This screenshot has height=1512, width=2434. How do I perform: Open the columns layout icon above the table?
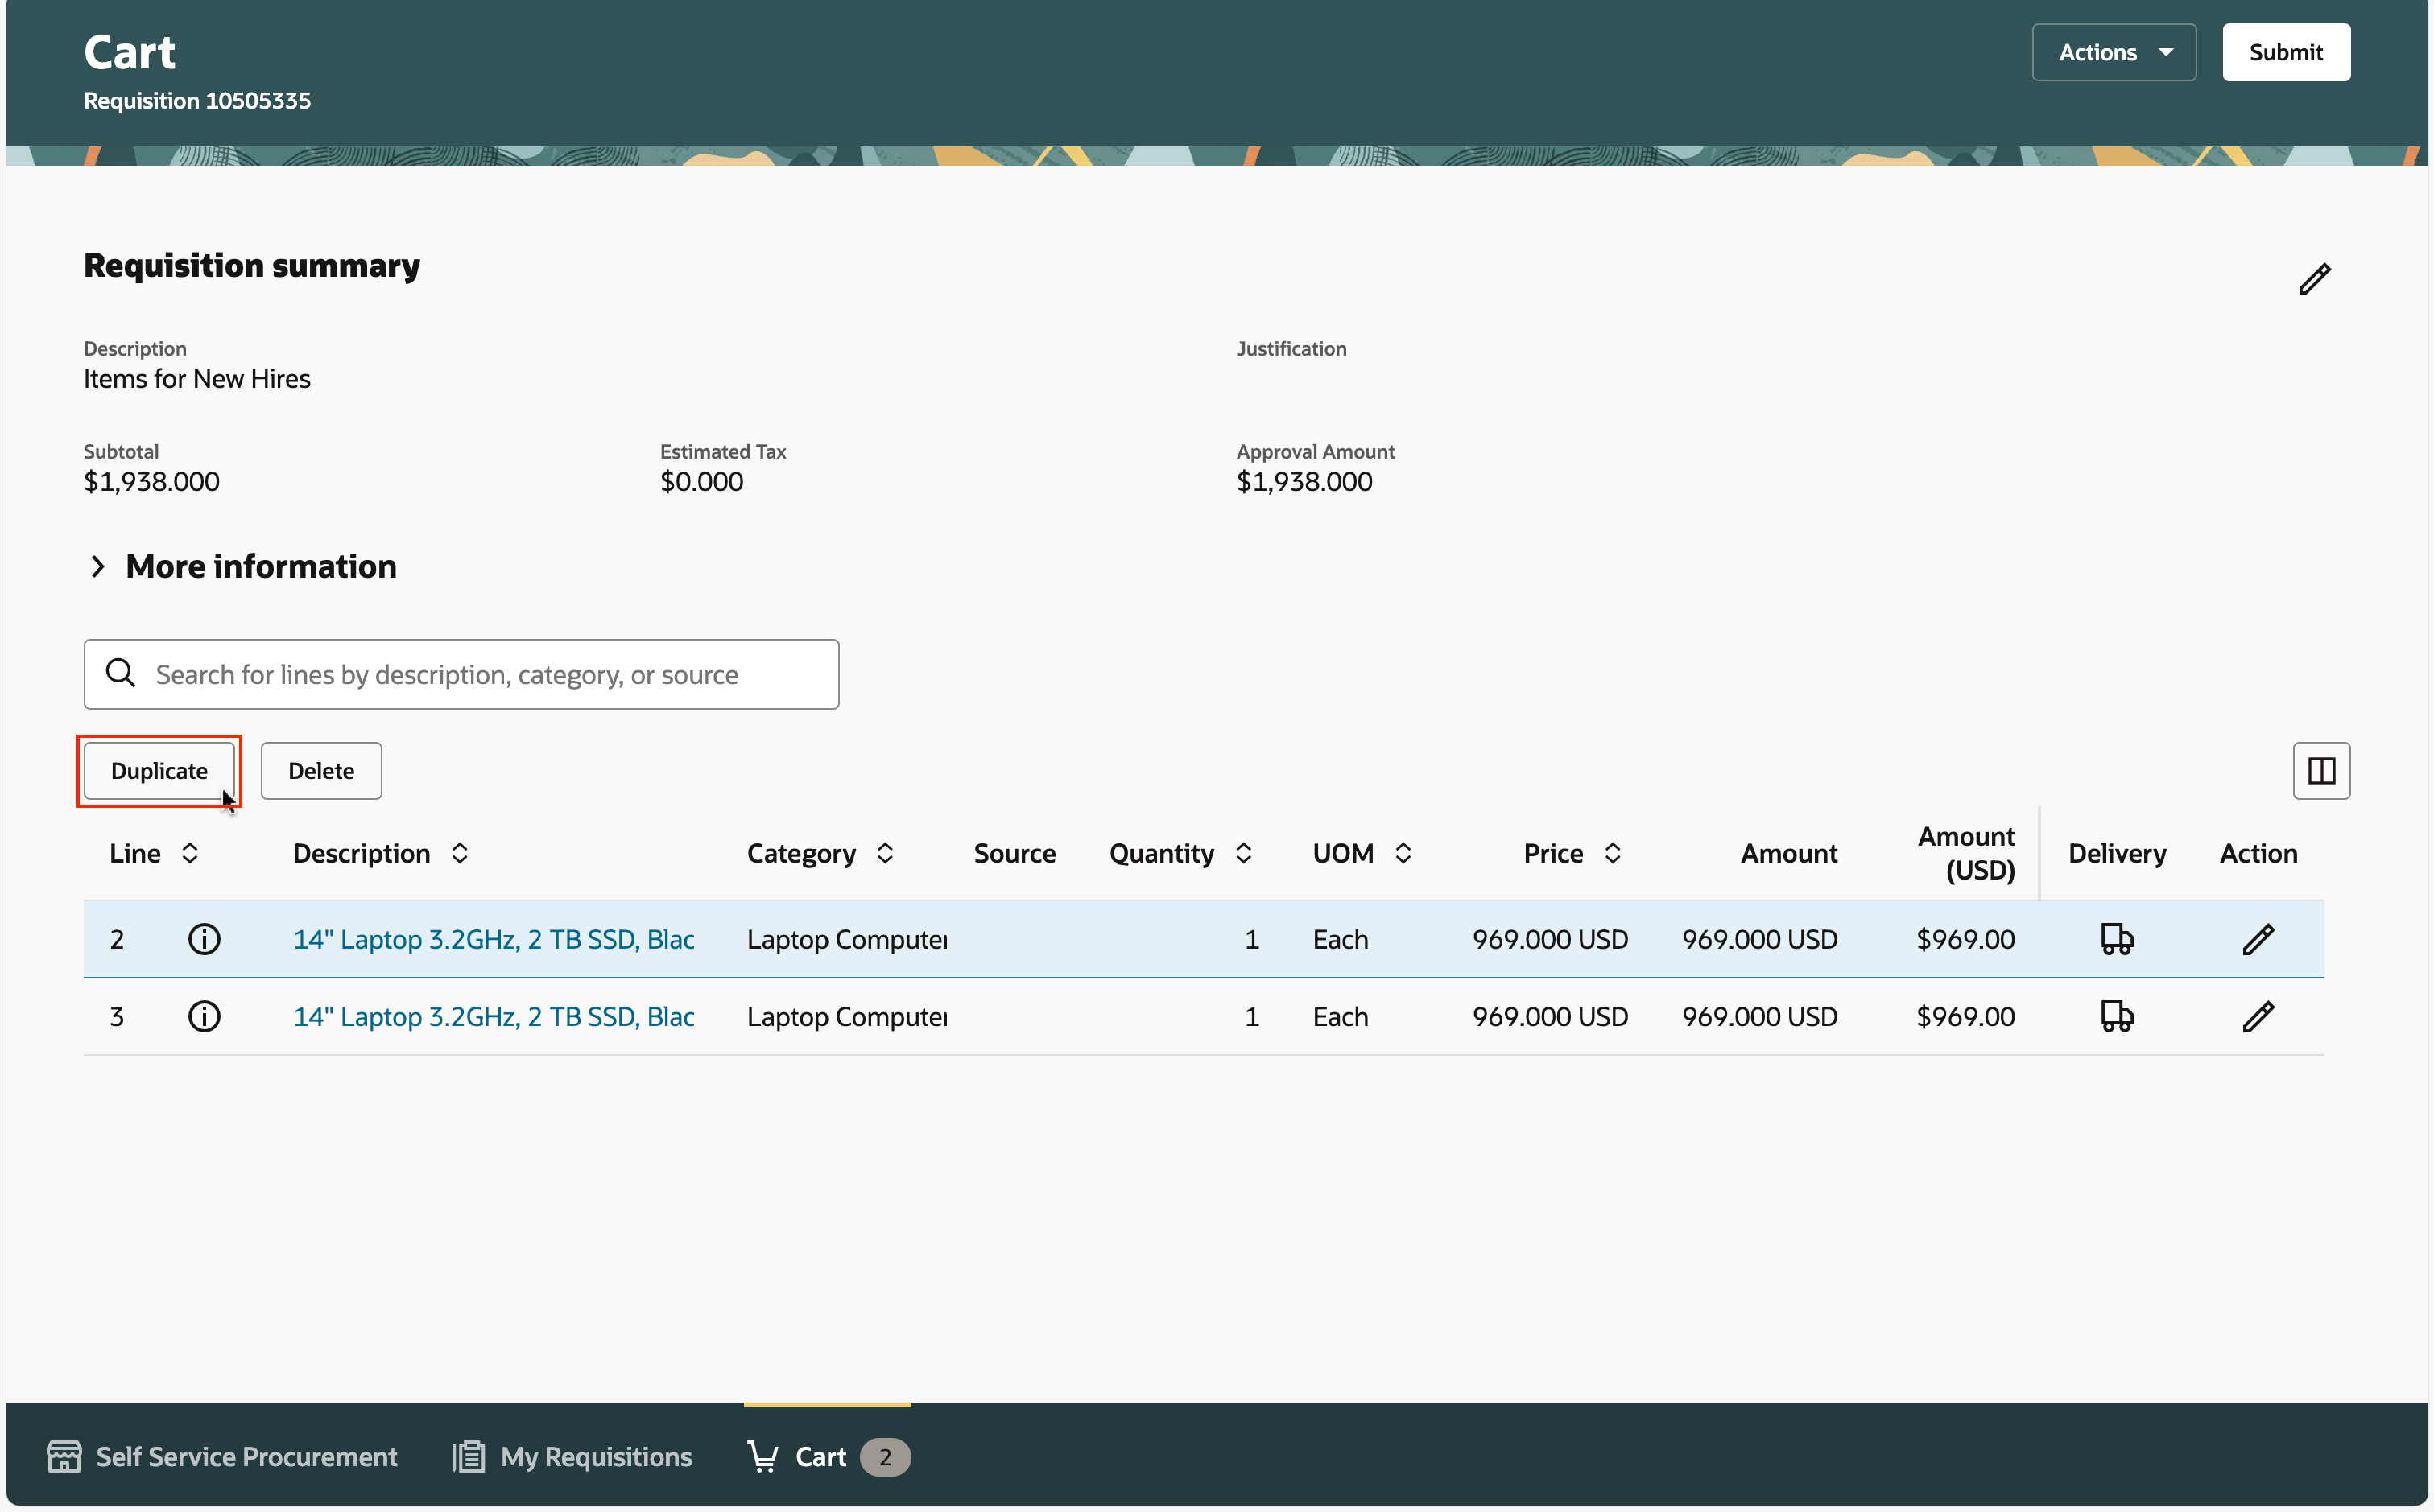2320,771
